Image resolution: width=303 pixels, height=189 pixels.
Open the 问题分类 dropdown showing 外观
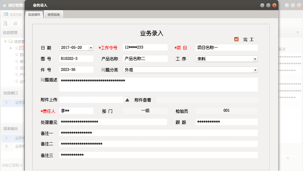click(x=255, y=70)
